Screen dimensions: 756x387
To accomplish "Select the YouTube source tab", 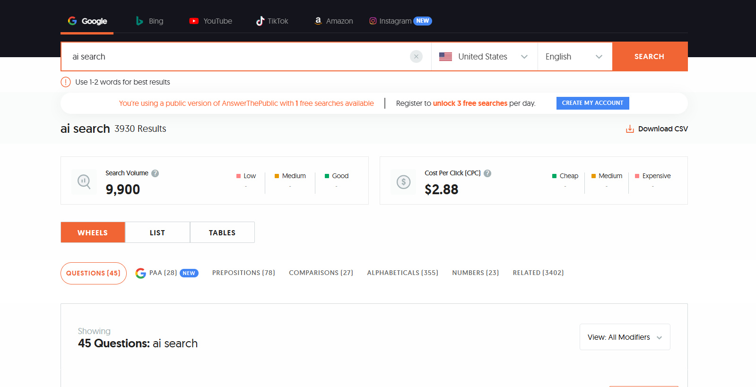I will click(x=211, y=21).
